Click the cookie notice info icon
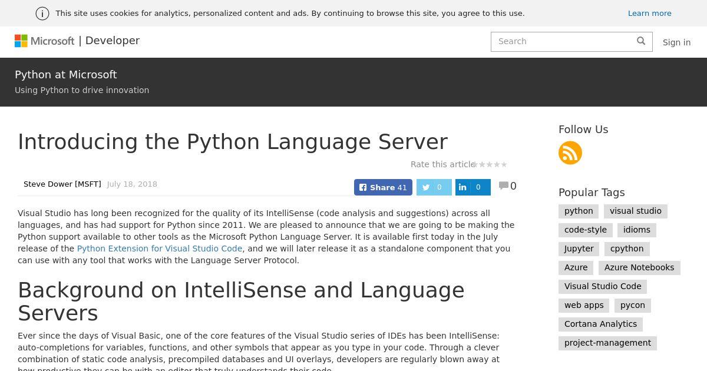Image resolution: width=707 pixels, height=371 pixels. coord(42,14)
